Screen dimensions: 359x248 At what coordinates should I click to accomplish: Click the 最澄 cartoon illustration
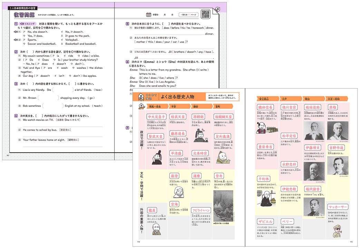(179, 192)
